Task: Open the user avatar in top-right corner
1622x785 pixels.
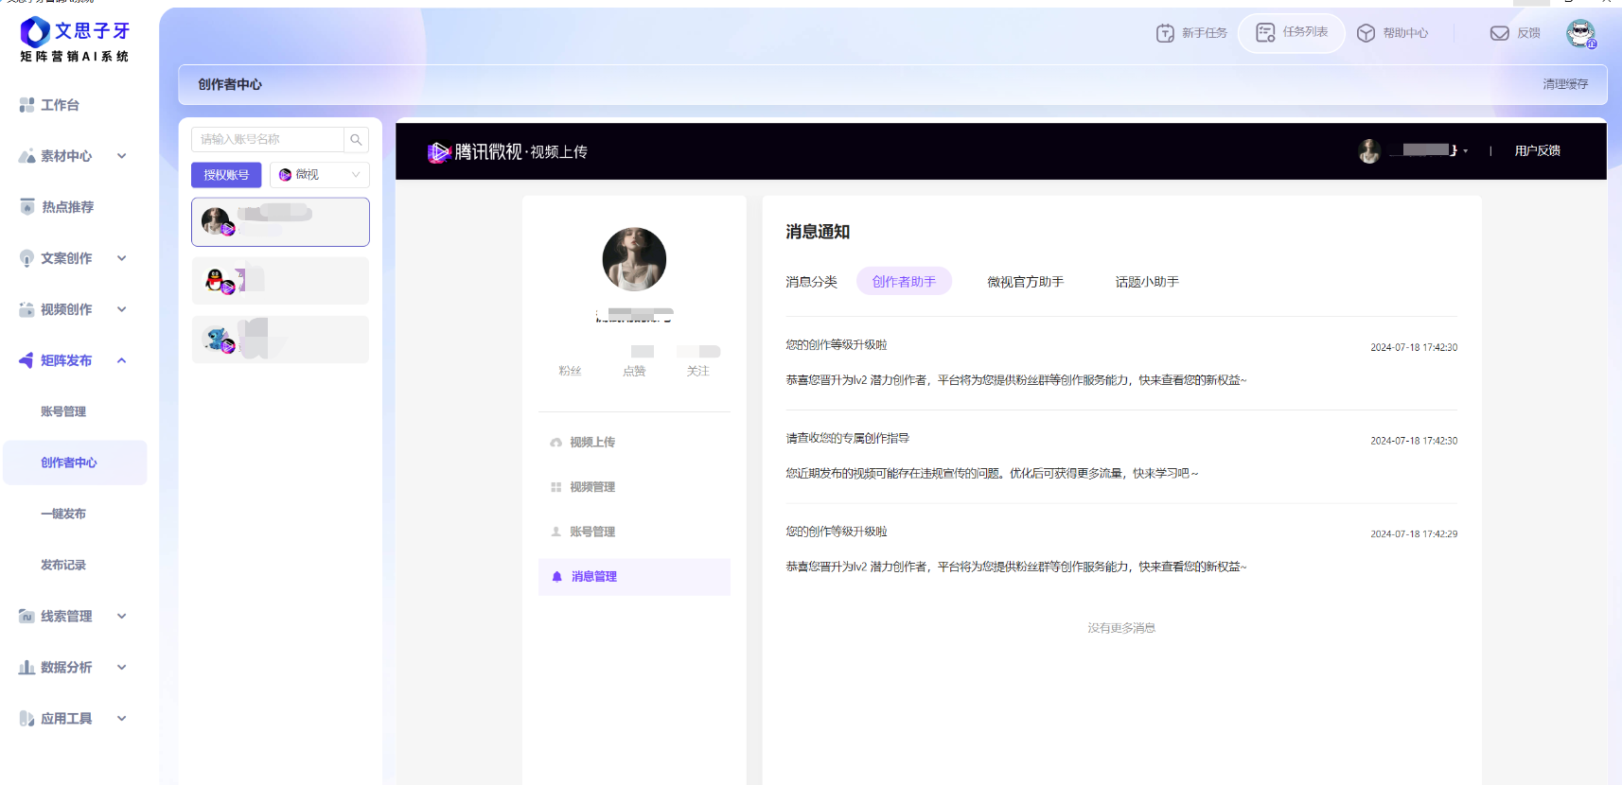Action: [1580, 34]
